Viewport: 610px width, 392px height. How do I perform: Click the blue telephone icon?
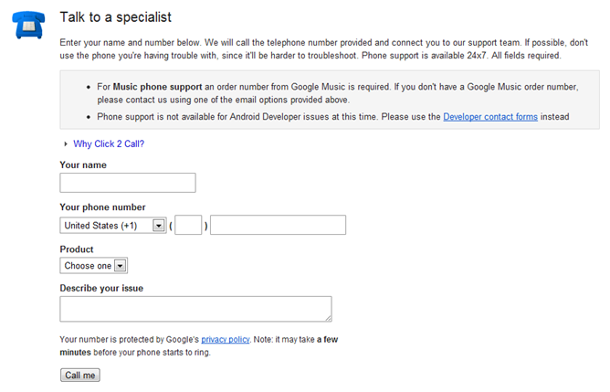point(26,25)
